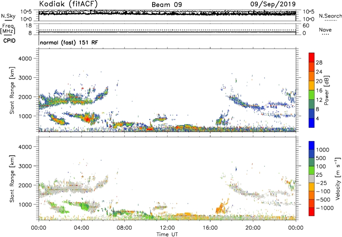Viewport: 342px width, 237px height.
Task: Click the bright blue top Velocity colorbar segment
Action: click(312, 145)
